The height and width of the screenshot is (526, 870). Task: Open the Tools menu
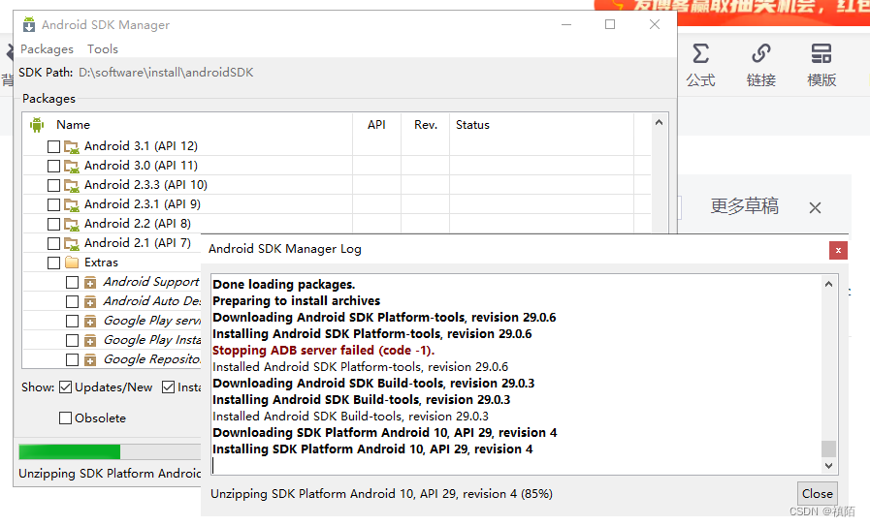click(x=103, y=48)
